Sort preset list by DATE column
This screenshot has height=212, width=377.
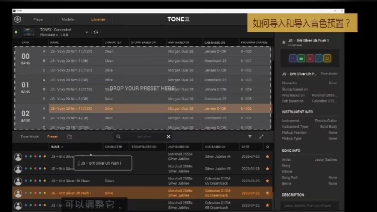coord(245,147)
